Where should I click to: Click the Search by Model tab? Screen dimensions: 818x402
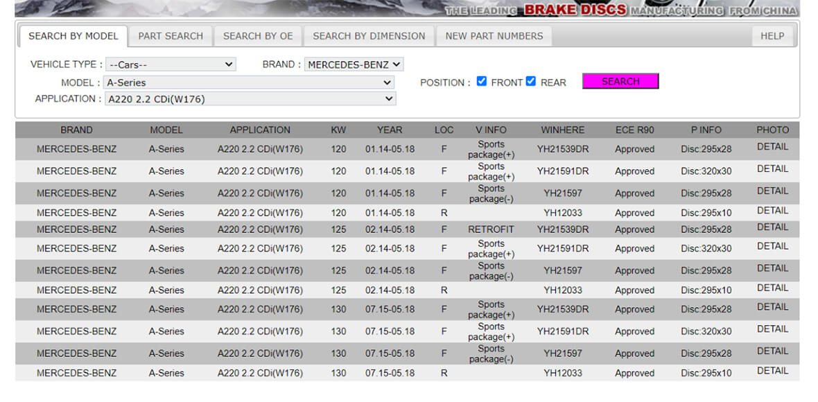pos(73,36)
